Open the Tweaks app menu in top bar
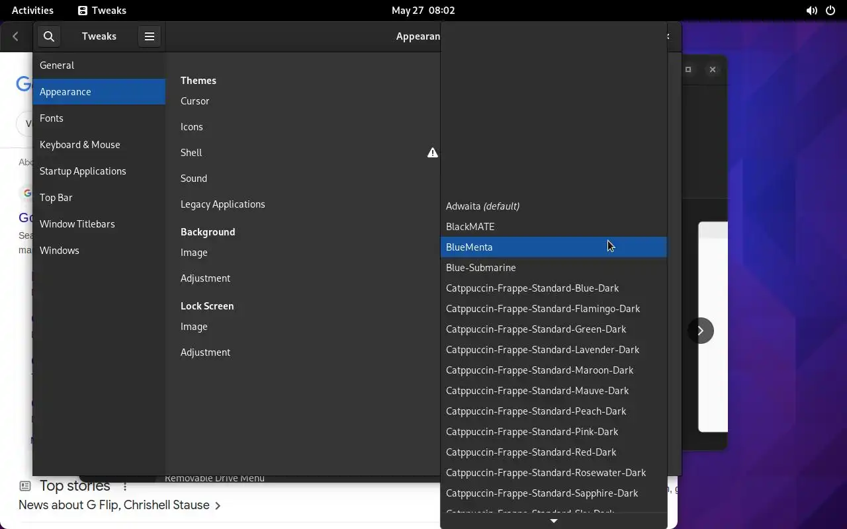 pos(102,11)
